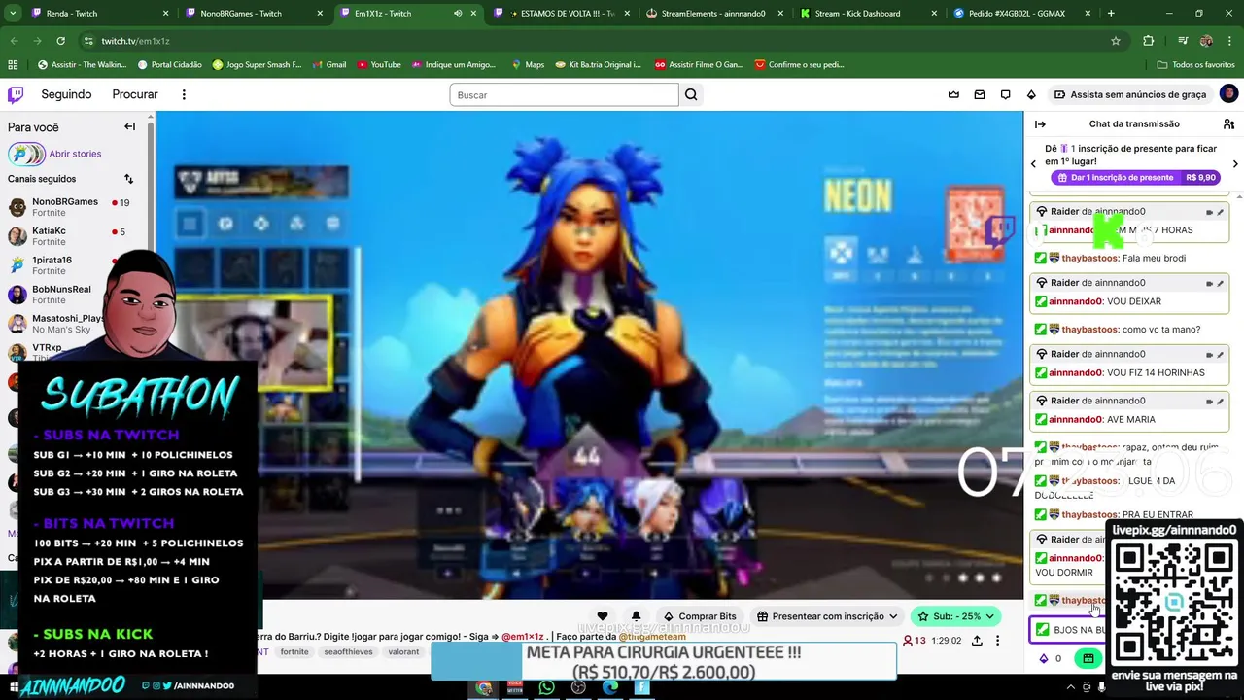Open the Sub: - 25% dropdown
Screen dimensions: 1244x700
click(x=956, y=616)
